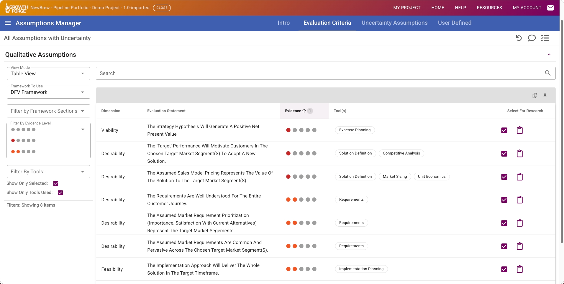The image size is (564, 284).
Task: Open RESOURCES in top navigation
Action: tap(489, 8)
